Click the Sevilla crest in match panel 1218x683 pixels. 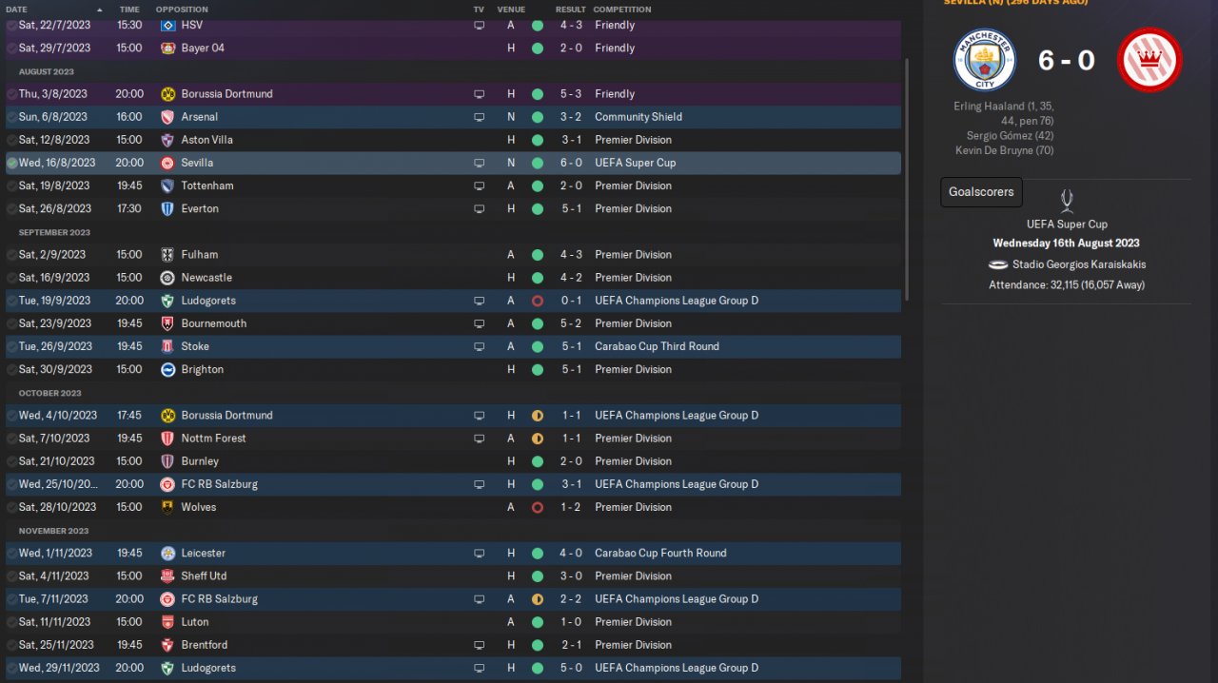coord(1149,60)
